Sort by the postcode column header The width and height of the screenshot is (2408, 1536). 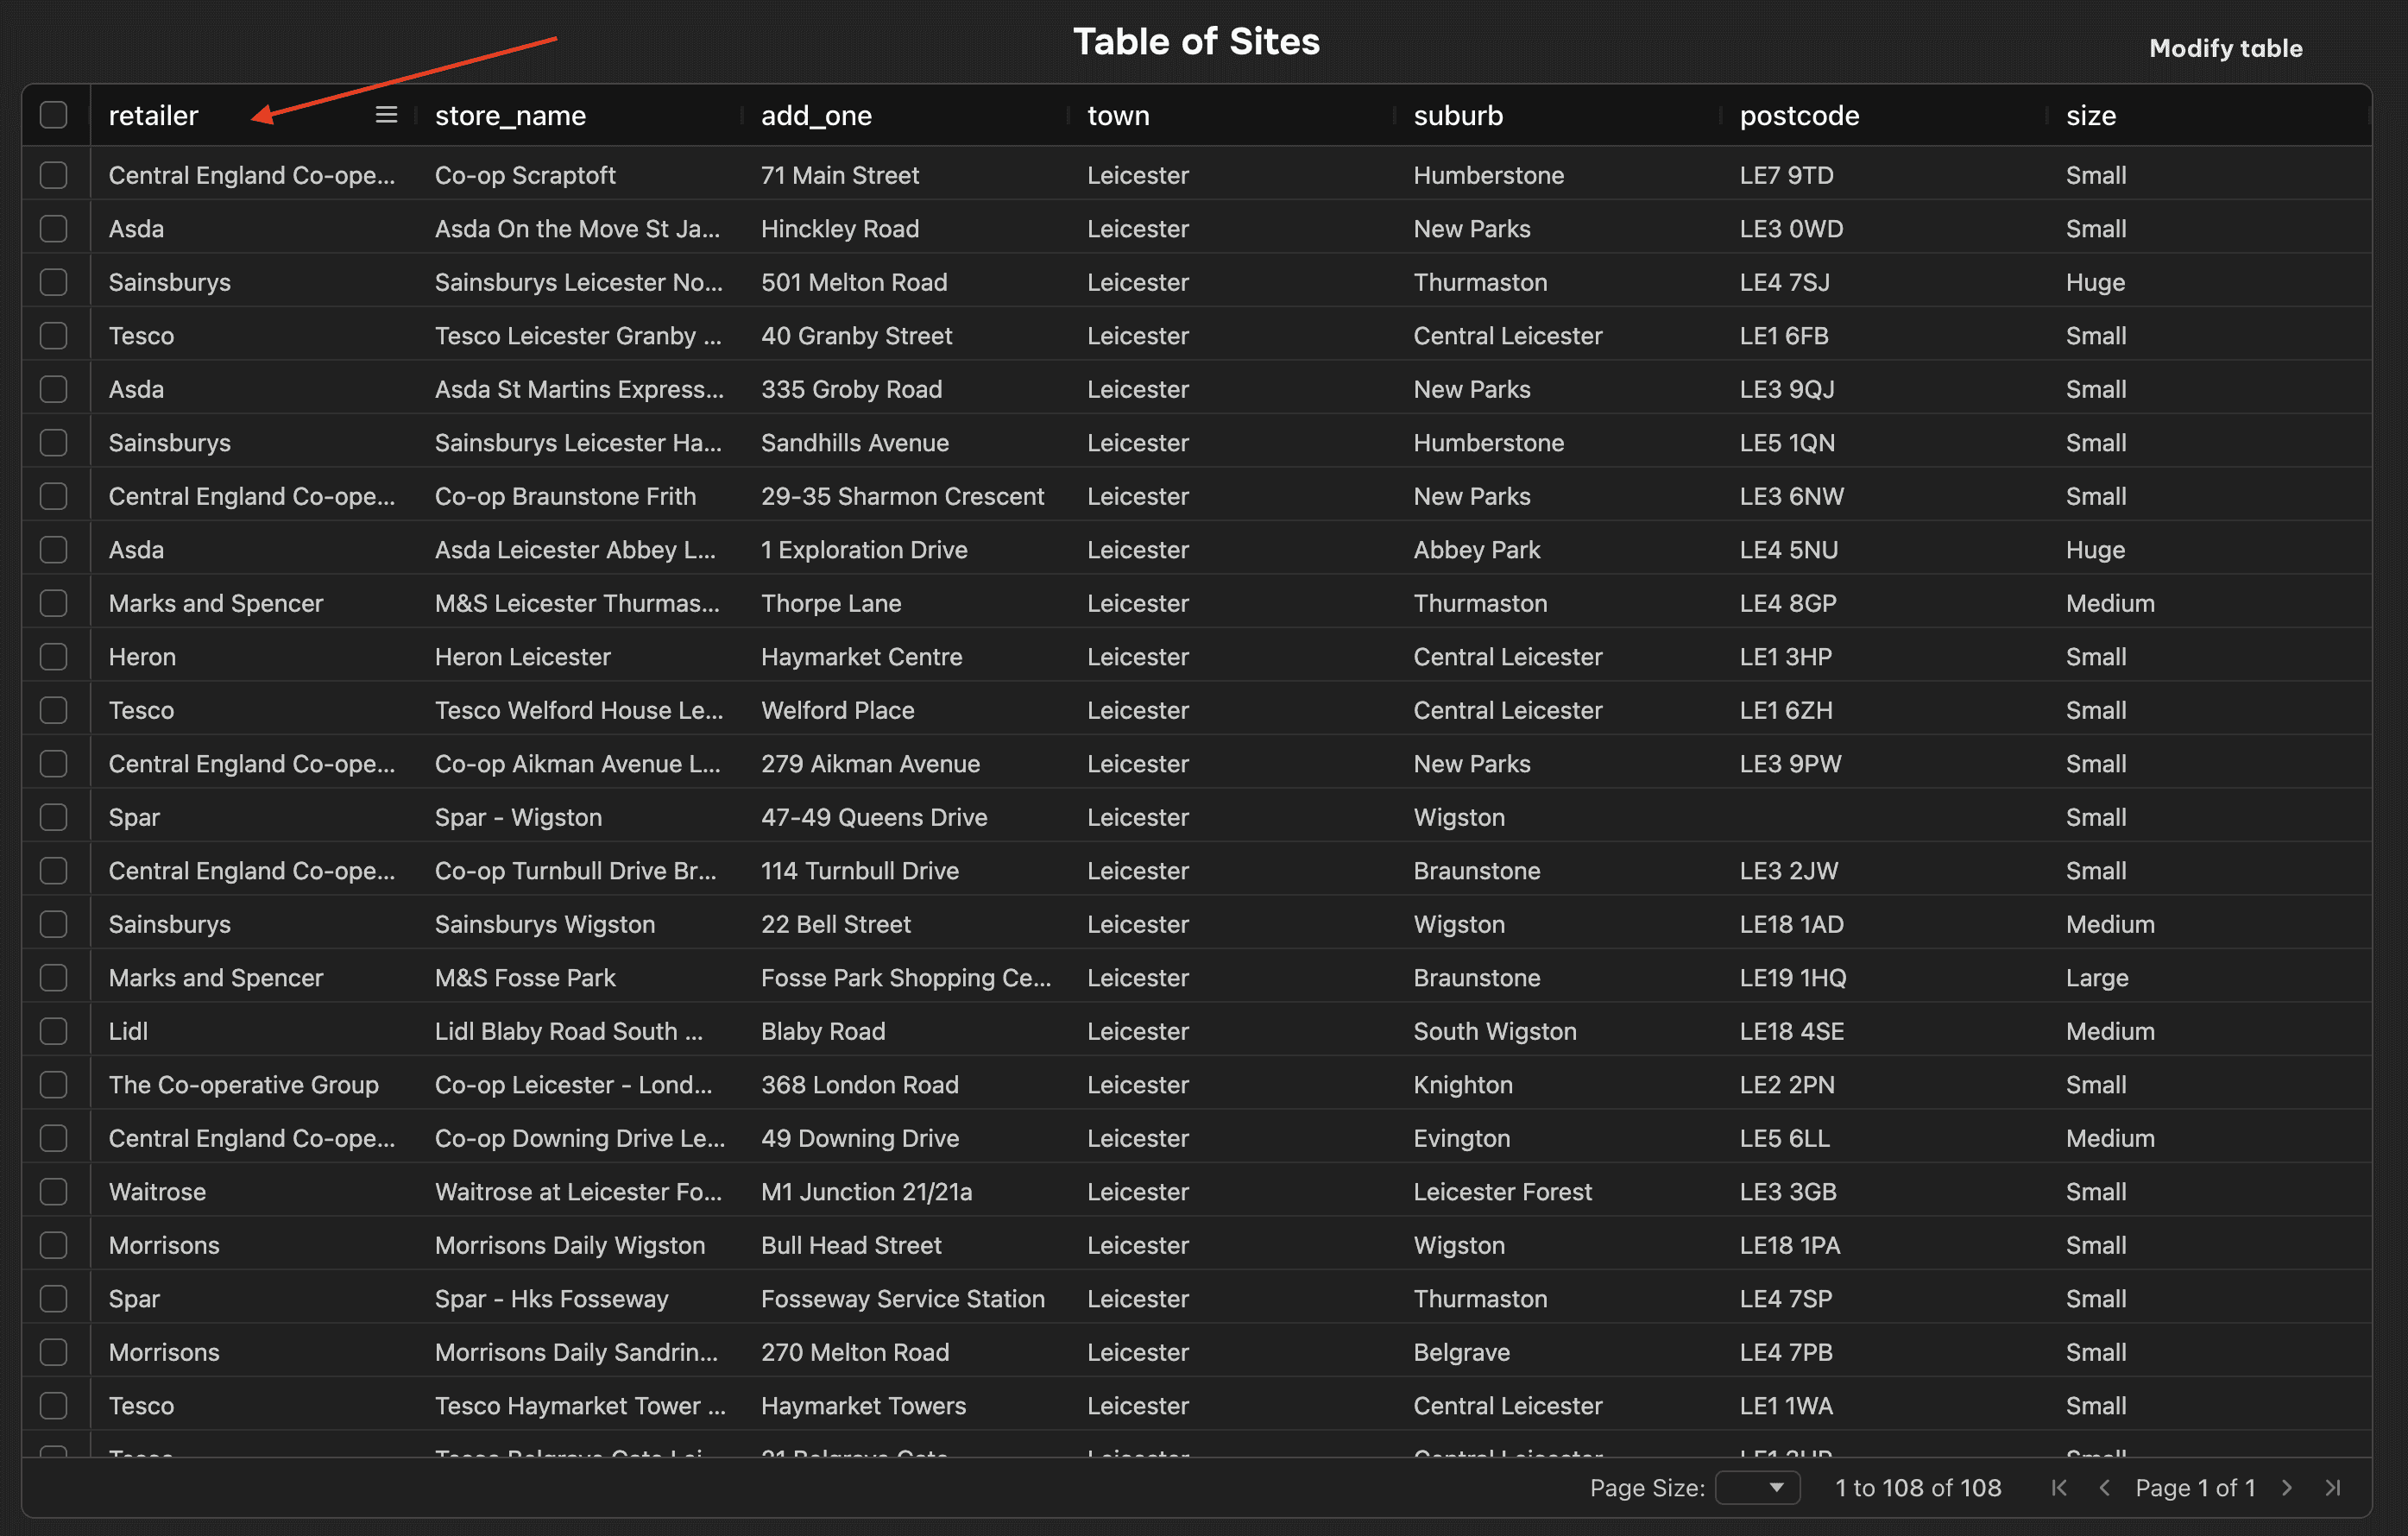[1799, 115]
